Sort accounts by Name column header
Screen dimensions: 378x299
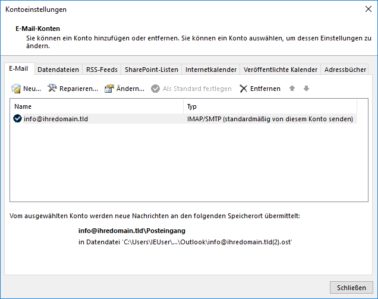(95, 106)
